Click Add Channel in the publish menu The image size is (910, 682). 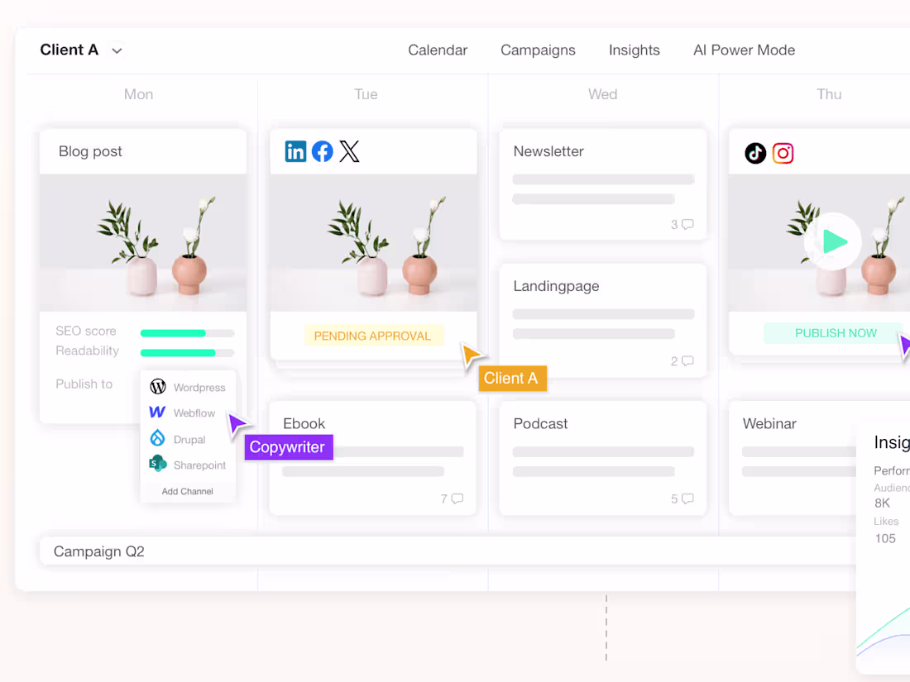(188, 490)
